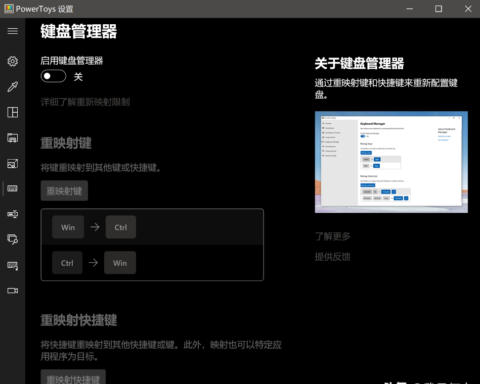This screenshot has width=480, height=384.
Task: Open the 了解更多 link
Action: coord(332,236)
